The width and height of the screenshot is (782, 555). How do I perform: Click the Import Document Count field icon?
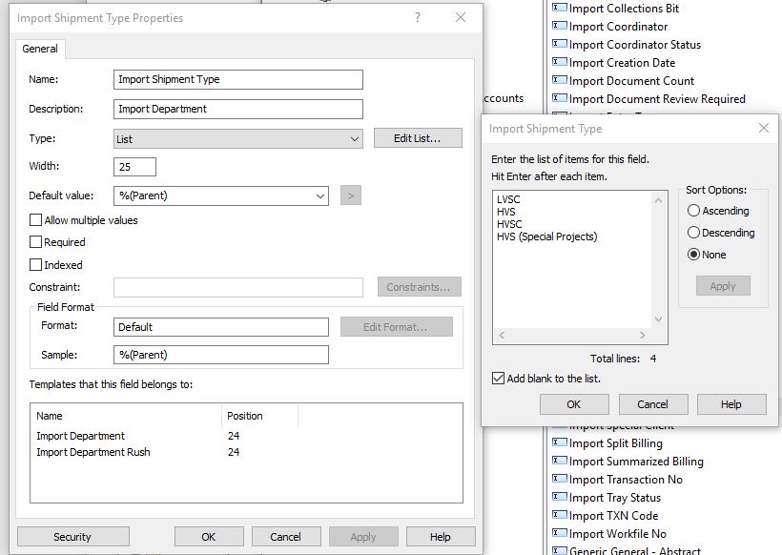click(560, 81)
